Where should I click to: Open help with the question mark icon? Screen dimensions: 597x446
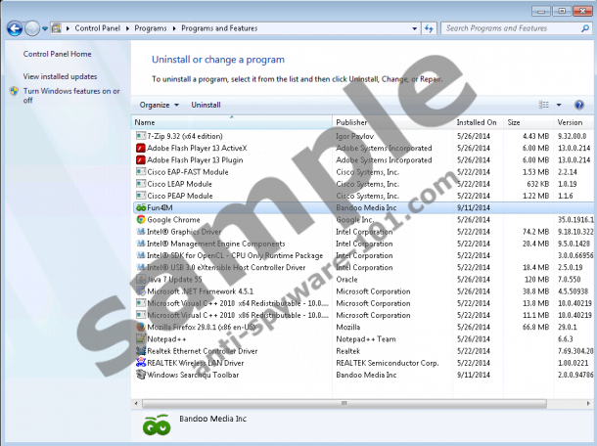tap(581, 104)
